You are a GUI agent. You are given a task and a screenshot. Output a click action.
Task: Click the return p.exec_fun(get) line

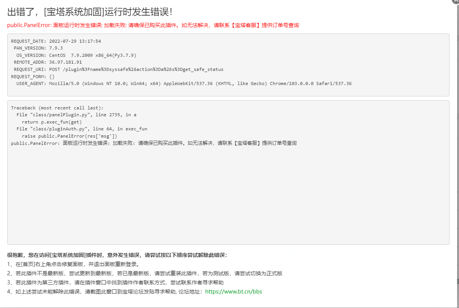[x=52, y=122]
